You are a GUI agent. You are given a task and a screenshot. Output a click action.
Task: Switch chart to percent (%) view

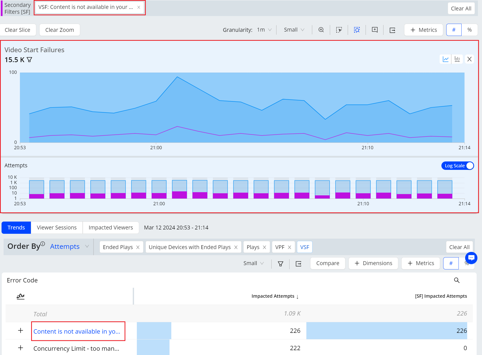tap(469, 30)
